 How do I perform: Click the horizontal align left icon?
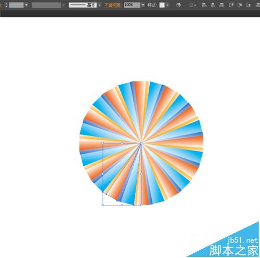coord(204,5)
